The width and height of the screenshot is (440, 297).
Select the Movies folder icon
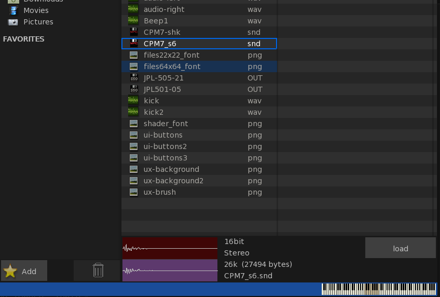tap(13, 10)
